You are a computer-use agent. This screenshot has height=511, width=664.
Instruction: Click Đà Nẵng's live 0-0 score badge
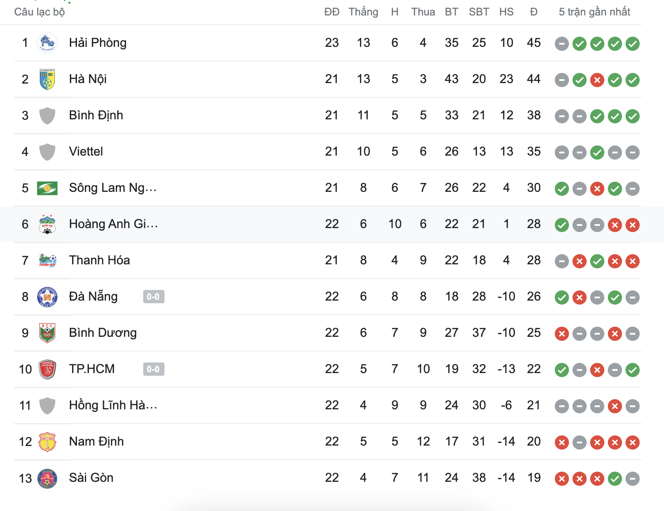pyautogui.click(x=153, y=297)
